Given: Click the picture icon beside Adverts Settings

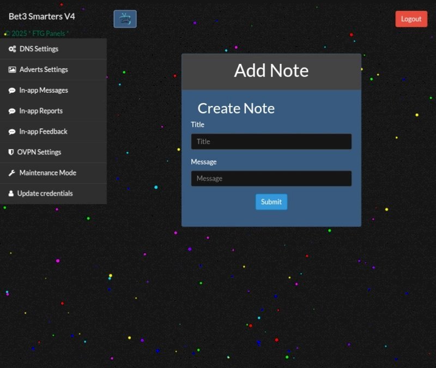Looking at the screenshot, I should (12, 70).
